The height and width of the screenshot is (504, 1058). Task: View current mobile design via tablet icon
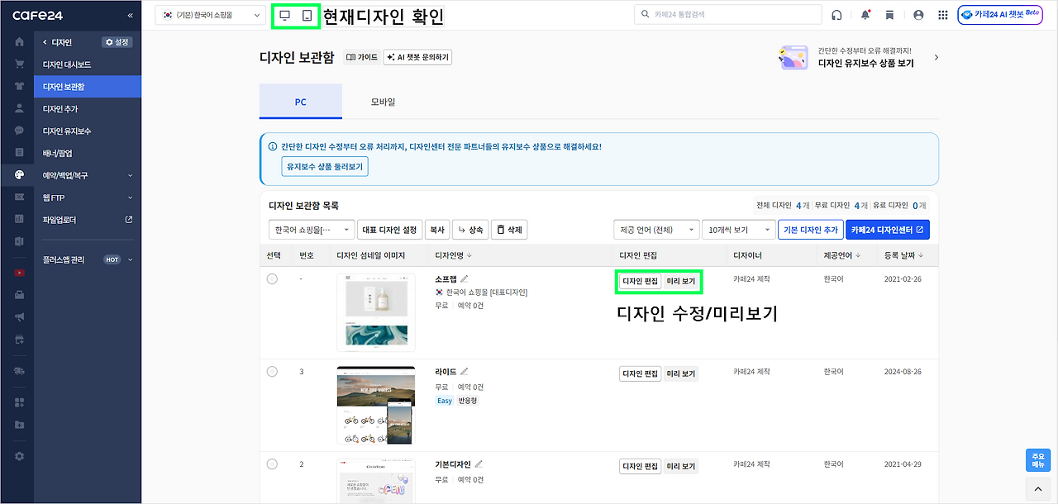click(307, 15)
